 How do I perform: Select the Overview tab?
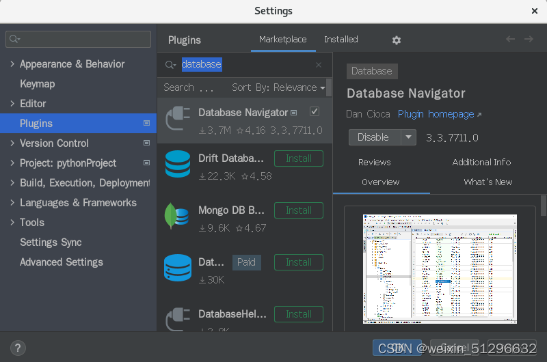[381, 182]
